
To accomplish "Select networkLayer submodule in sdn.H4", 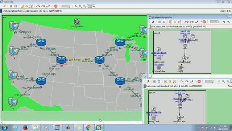I will (x=179, y=118).
